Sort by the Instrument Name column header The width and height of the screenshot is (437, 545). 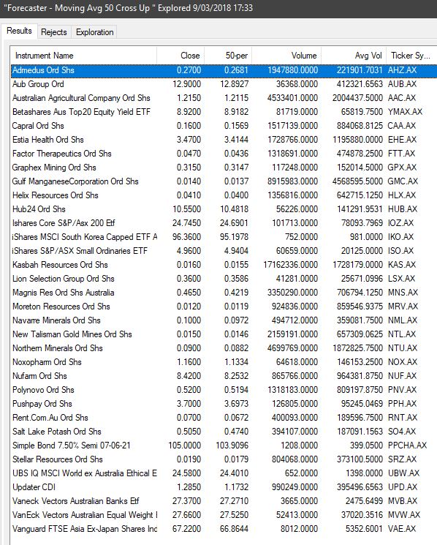click(83, 56)
